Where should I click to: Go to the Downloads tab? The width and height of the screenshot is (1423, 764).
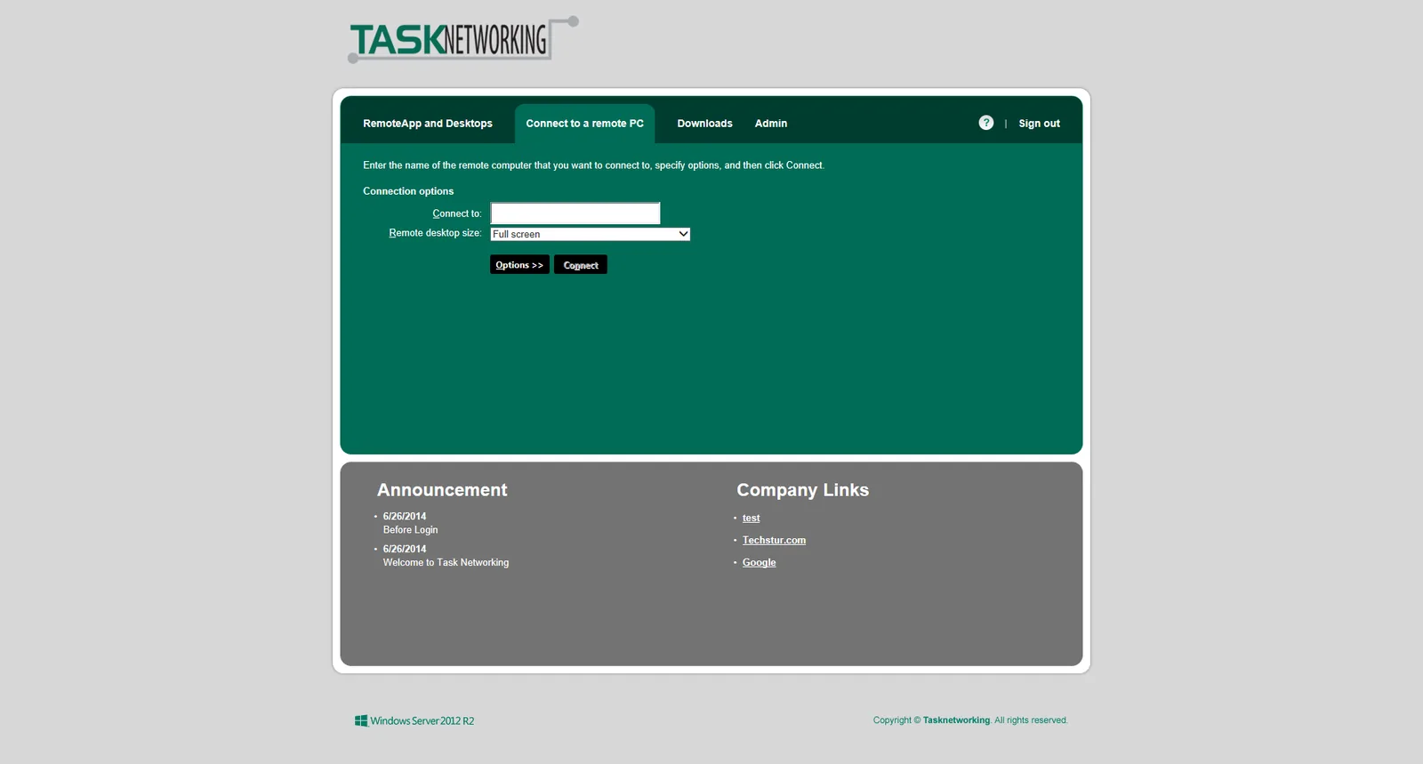[704, 124]
